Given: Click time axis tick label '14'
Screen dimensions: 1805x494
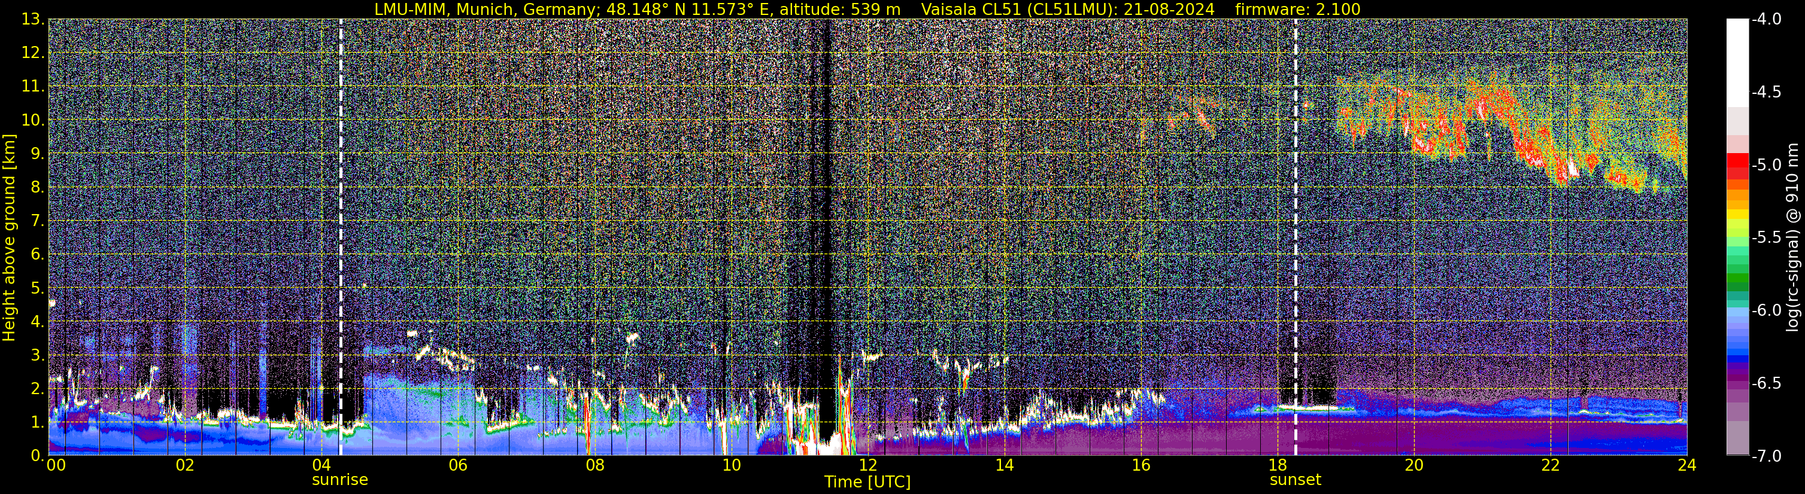Looking at the screenshot, I should [1004, 465].
